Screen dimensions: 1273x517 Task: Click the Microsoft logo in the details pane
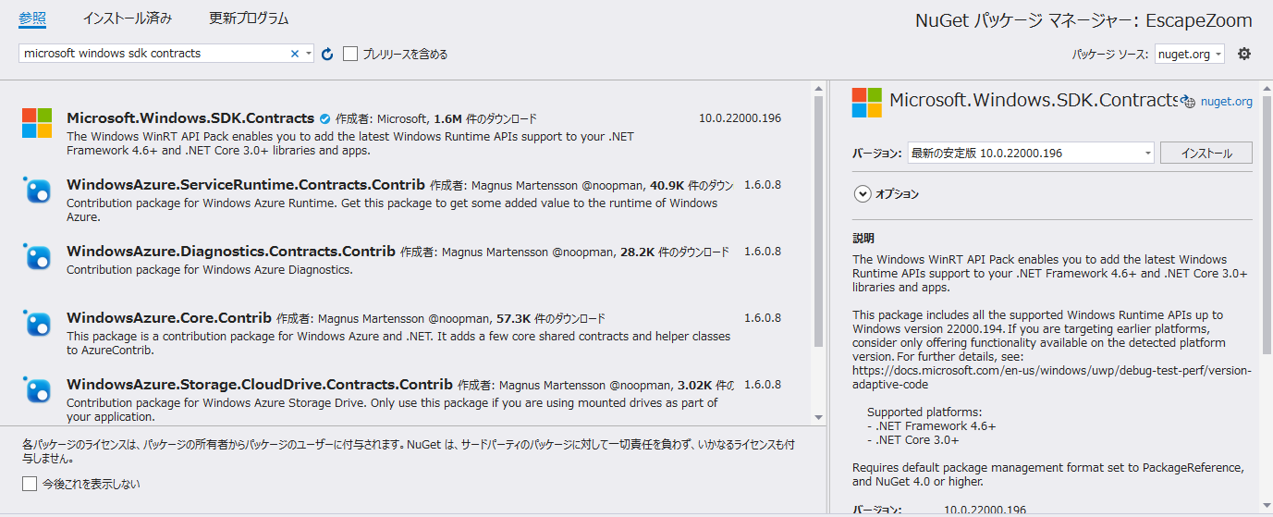(x=866, y=103)
